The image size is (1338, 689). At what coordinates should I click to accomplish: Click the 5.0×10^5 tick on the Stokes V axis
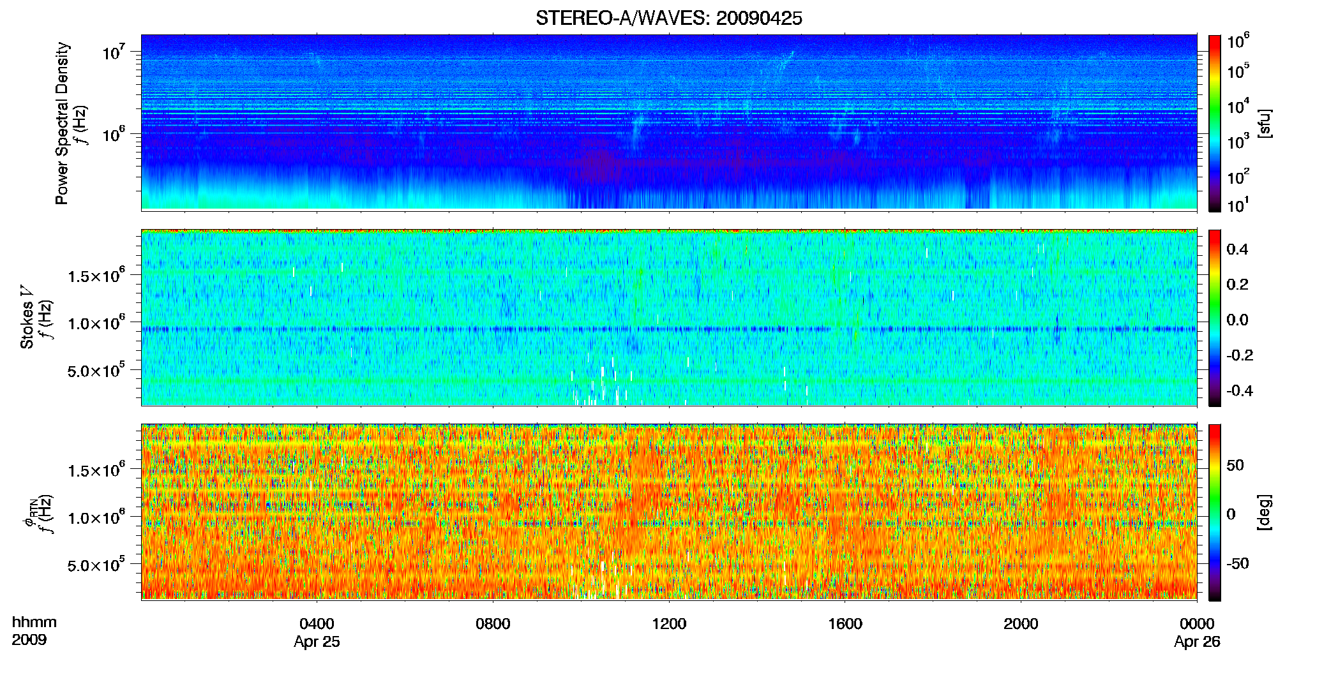click(96, 370)
